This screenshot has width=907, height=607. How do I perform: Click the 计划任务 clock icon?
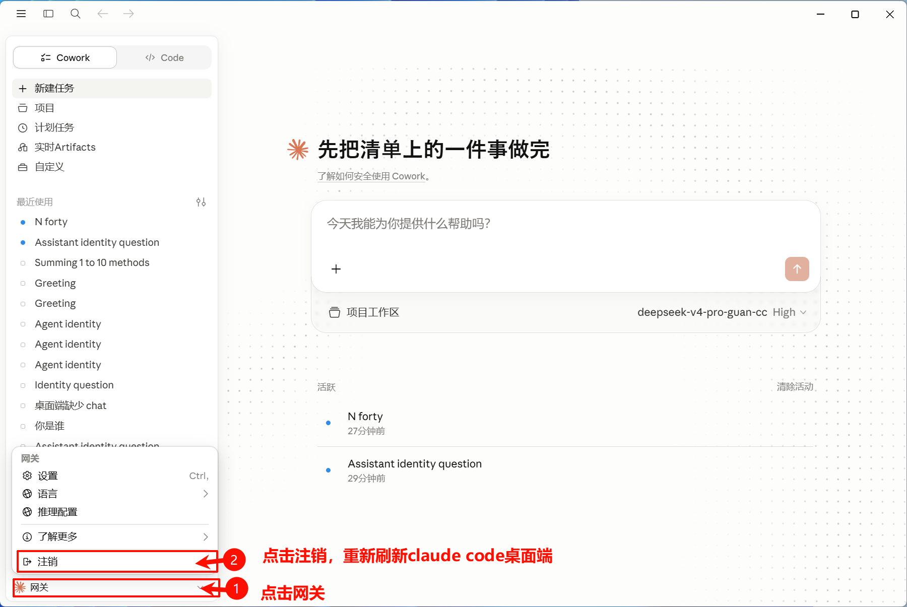[23, 128]
